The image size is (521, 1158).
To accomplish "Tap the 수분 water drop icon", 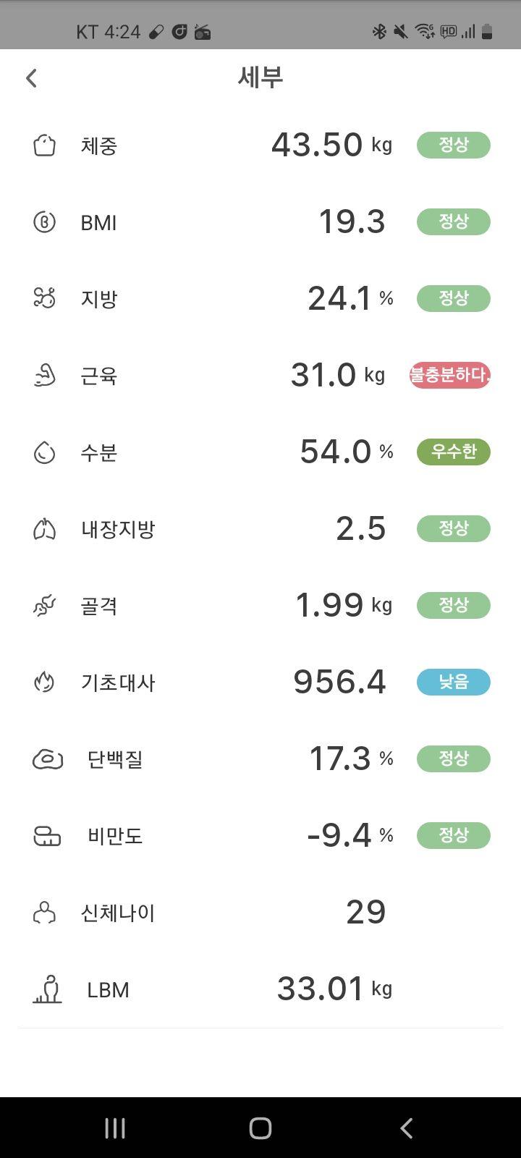I will coord(45,453).
